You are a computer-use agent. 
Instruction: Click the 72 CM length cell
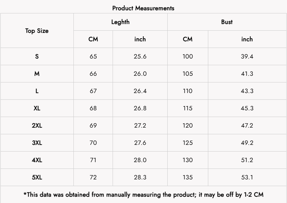point(93,177)
